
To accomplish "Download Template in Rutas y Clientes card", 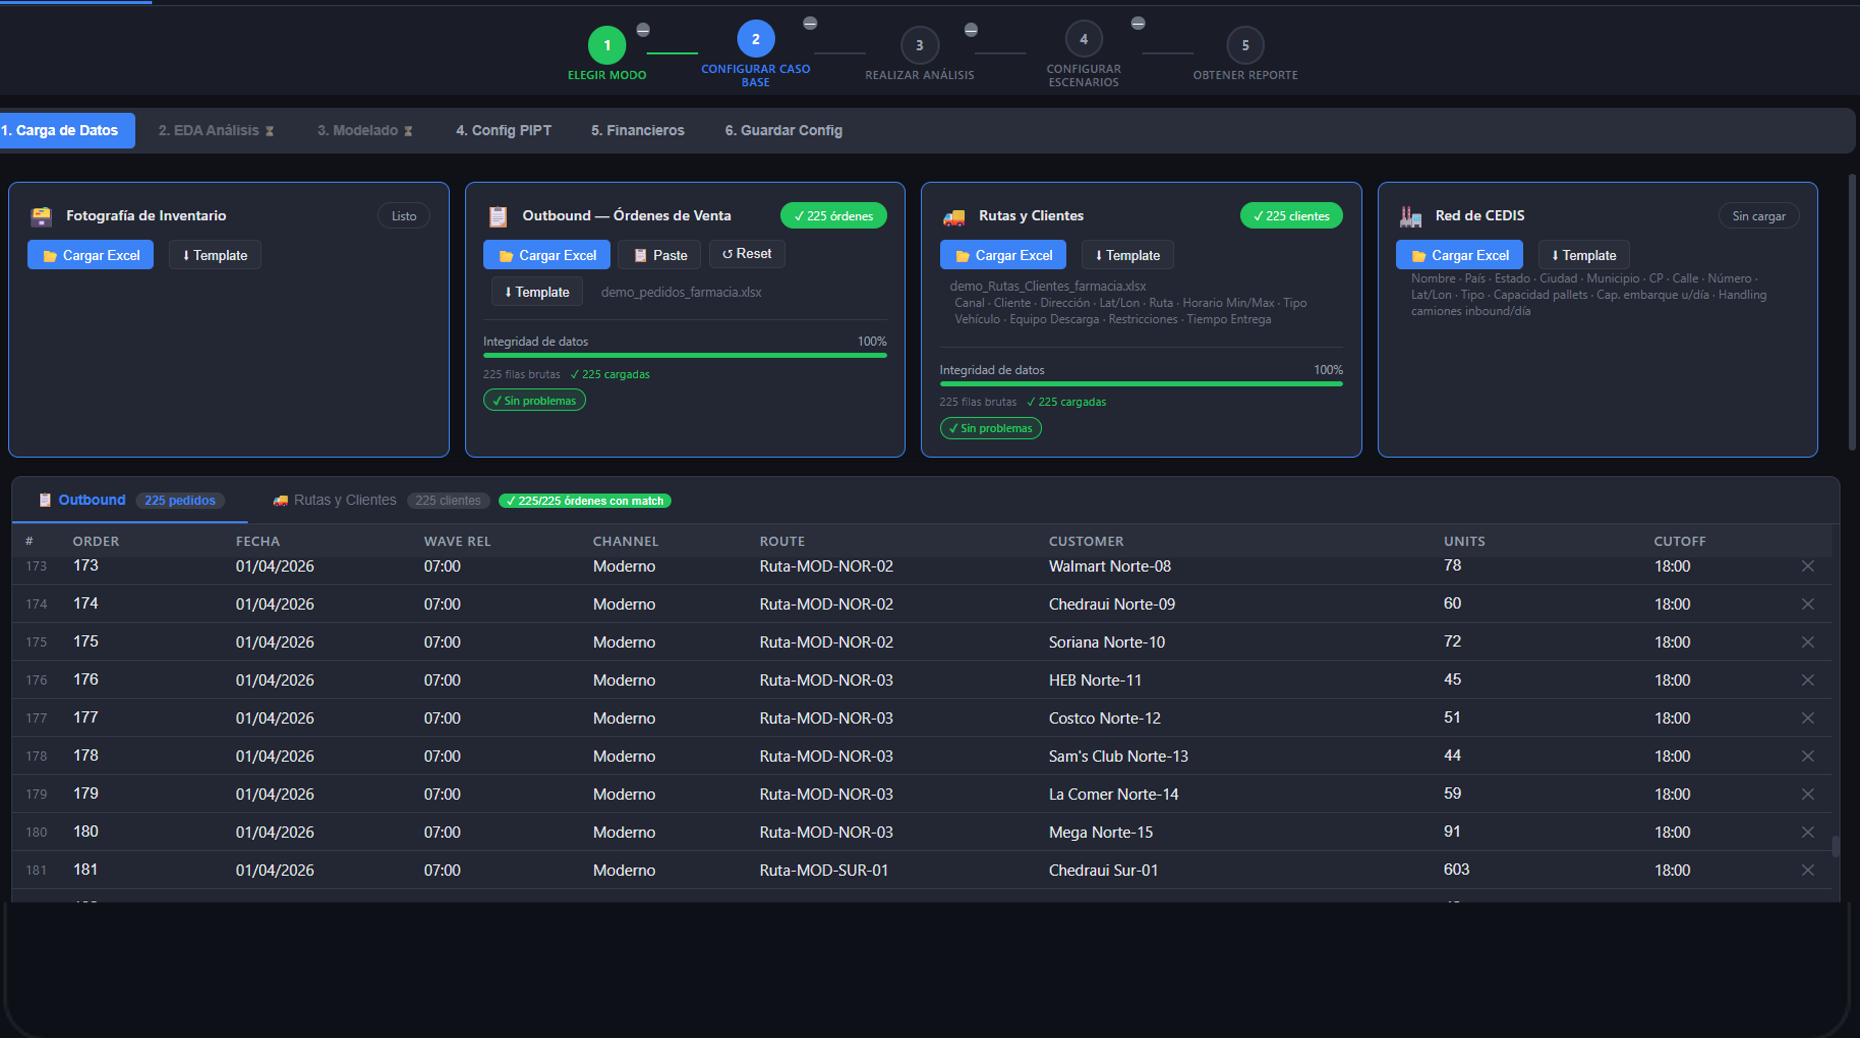I will (1127, 255).
